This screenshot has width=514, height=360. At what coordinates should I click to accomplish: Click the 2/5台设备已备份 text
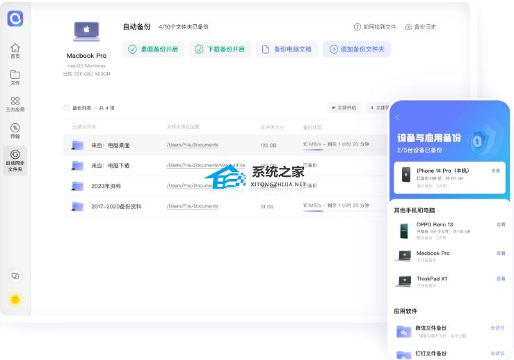pyautogui.click(x=419, y=150)
